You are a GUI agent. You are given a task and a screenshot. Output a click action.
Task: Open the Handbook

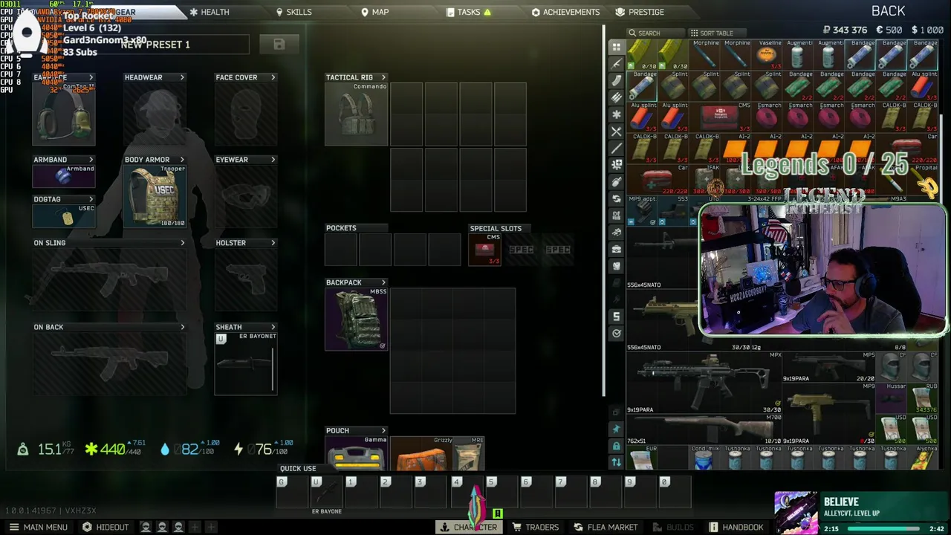pos(736,527)
